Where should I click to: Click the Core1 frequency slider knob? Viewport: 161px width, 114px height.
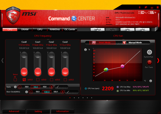(x=38, y=72)
